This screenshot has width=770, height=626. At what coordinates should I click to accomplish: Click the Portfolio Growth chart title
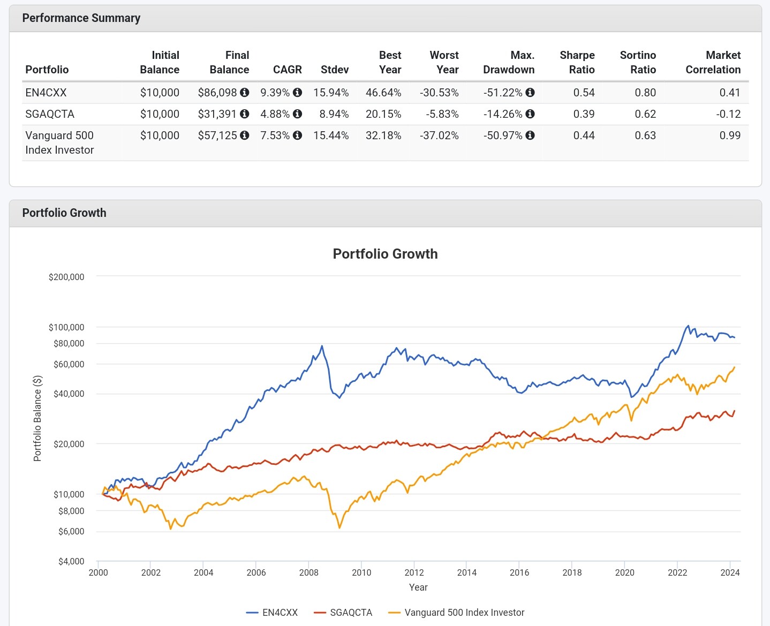tap(385, 254)
